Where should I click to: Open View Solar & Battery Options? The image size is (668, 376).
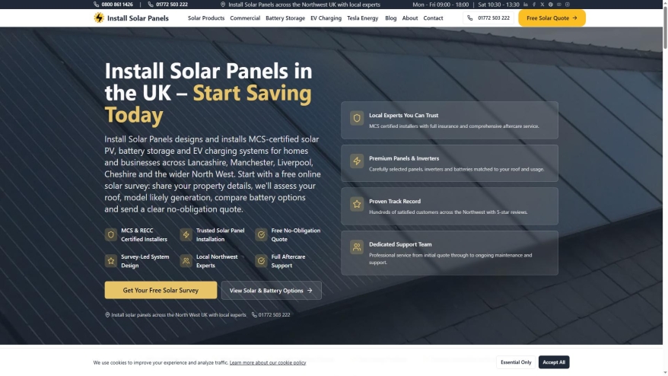272,290
